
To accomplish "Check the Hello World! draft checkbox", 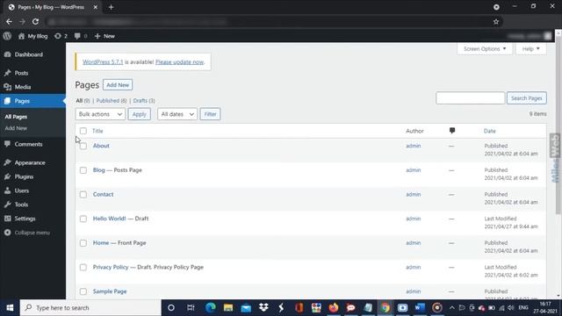I will (83, 219).
